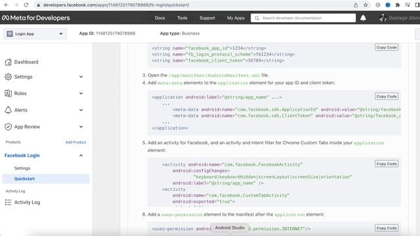Collapse the Facebook Login section
Screen dimensions: 420x236
coord(81,155)
